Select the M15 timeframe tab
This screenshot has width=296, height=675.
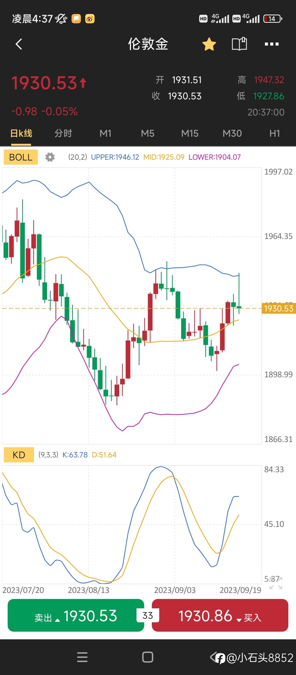(190, 134)
